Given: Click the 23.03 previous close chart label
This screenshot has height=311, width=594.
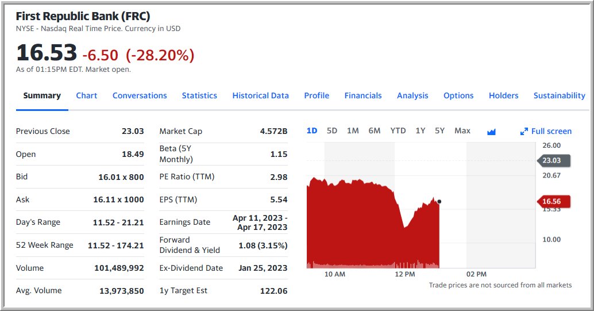Looking at the screenshot, I should point(554,160).
